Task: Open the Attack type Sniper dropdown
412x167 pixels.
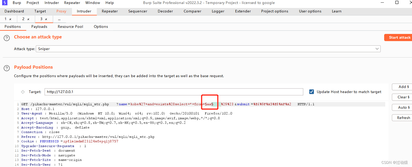Action: (x=208, y=49)
